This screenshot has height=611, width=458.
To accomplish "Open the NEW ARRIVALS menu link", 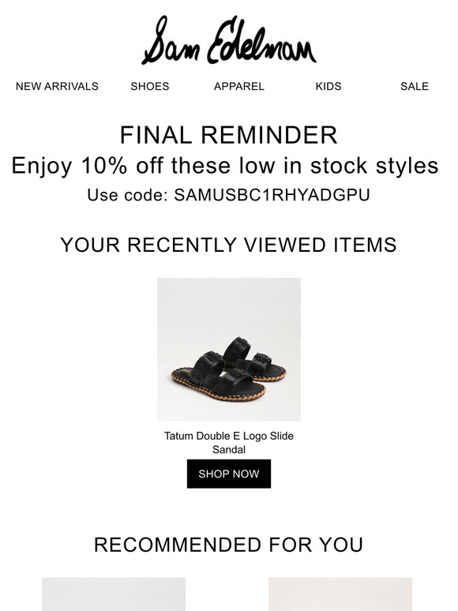I will point(57,86).
